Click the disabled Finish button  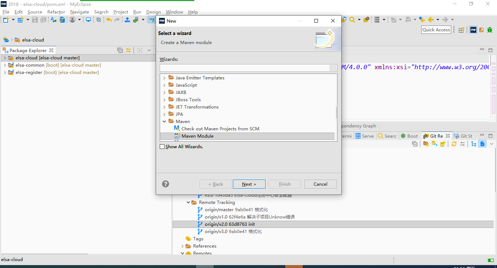(x=285, y=184)
